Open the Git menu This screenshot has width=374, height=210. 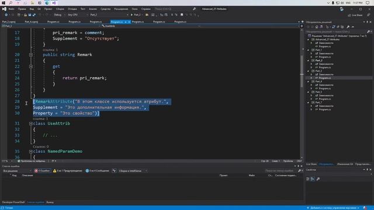point(39,9)
